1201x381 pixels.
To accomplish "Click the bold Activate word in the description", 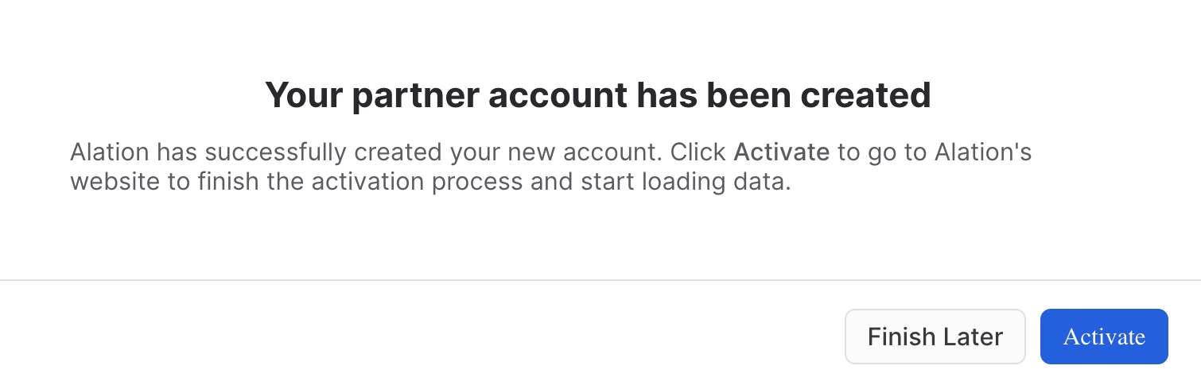I will tap(781, 152).
